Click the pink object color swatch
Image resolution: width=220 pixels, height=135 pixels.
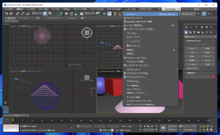[213, 76]
